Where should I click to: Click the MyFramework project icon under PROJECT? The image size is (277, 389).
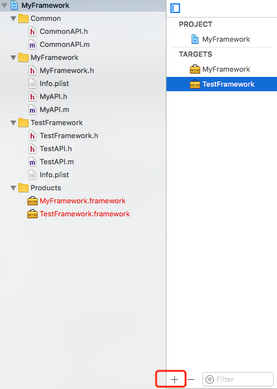(195, 39)
